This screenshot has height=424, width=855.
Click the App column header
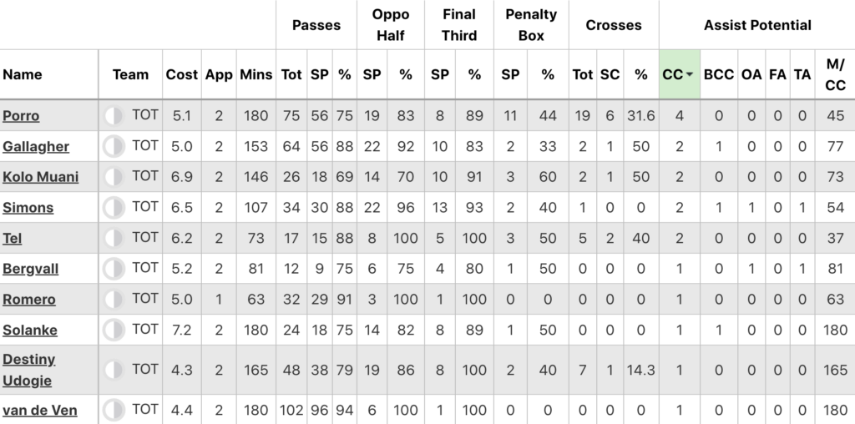219,74
